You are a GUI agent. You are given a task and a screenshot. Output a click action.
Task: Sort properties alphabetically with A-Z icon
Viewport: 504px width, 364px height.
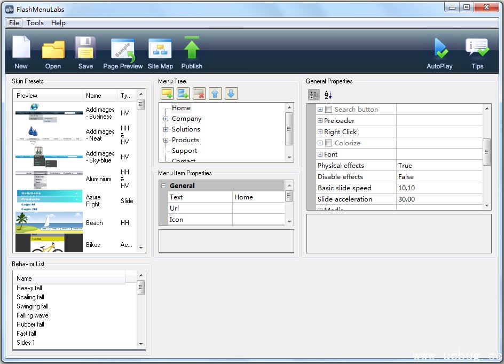tap(328, 95)
